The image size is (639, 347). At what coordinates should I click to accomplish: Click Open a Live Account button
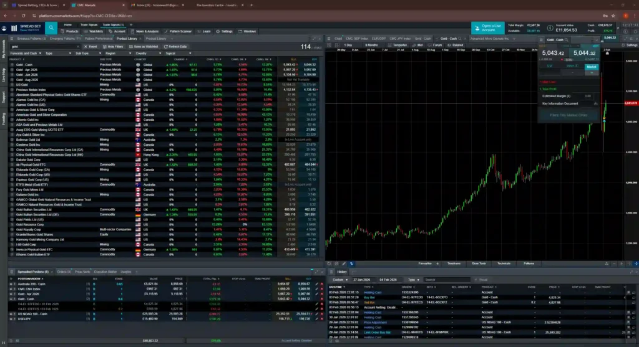488,27
